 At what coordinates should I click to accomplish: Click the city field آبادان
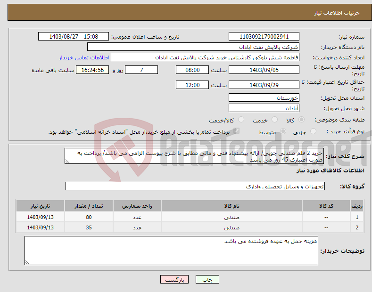pos(264,108)
